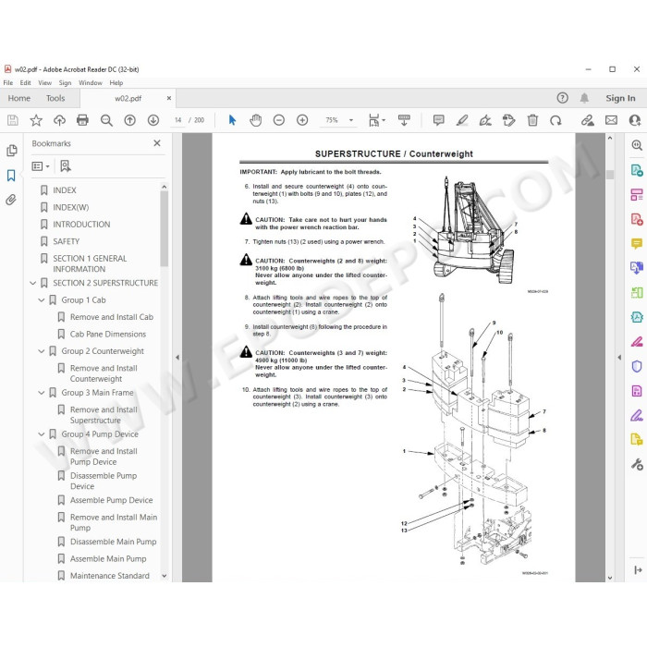Open Cab Pane Dimensions bookmark

(x=108, y=335)
